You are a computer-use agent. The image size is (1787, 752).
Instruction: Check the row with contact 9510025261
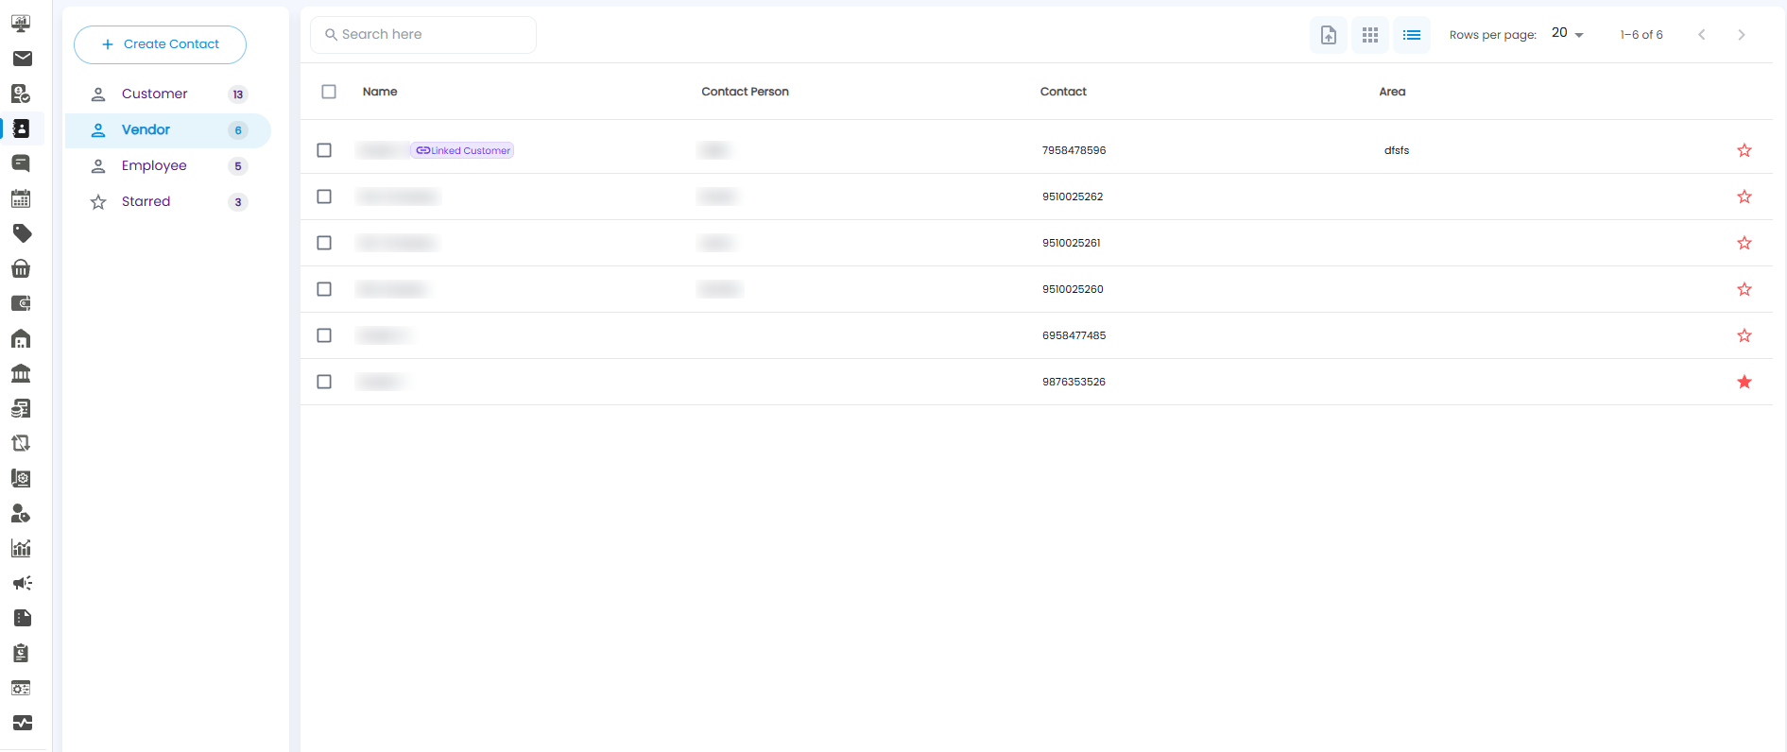[324, 243]
